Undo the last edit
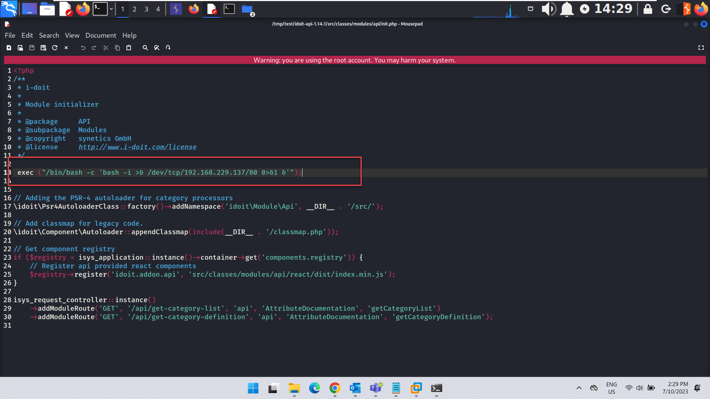 [x=83, y=48]
